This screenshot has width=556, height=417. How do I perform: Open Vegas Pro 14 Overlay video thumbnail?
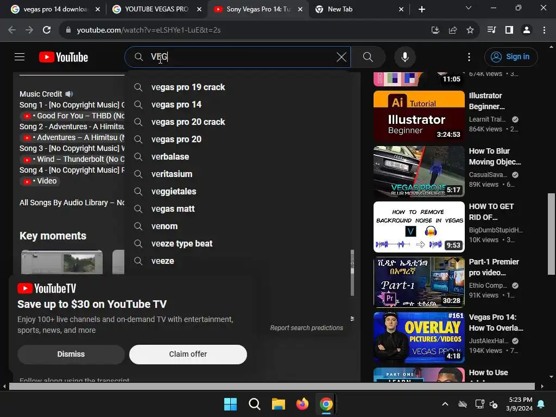(x=419, y=338)
